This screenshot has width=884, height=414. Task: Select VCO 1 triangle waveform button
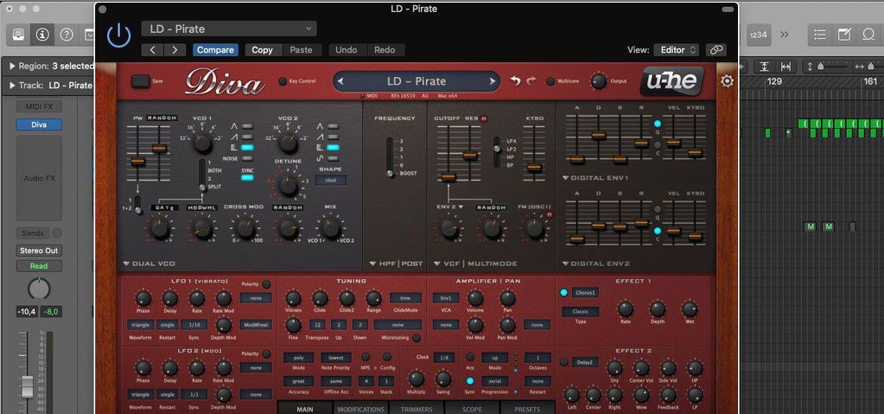(247, 126)
